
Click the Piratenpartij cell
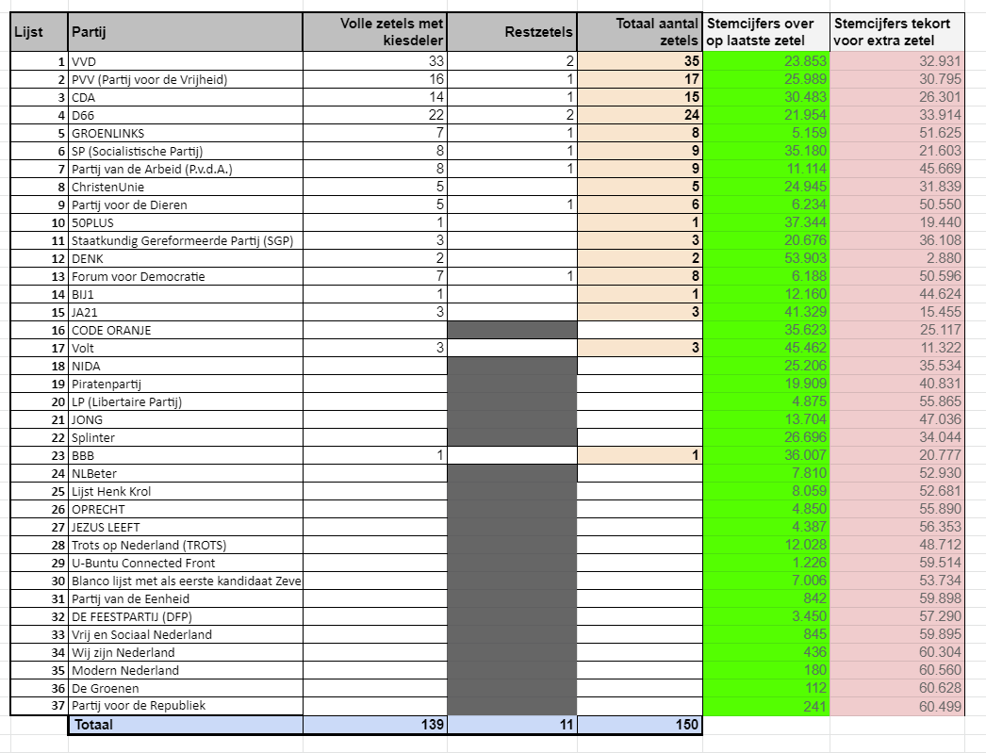coord(186,384)
